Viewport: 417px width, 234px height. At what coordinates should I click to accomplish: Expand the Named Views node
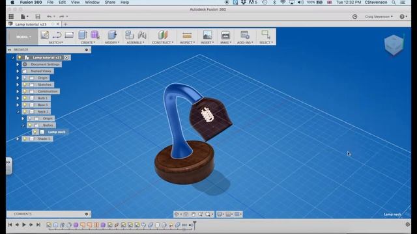click(18, 71)
